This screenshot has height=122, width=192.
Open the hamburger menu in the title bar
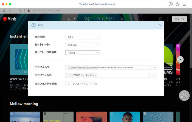point(184,4)
